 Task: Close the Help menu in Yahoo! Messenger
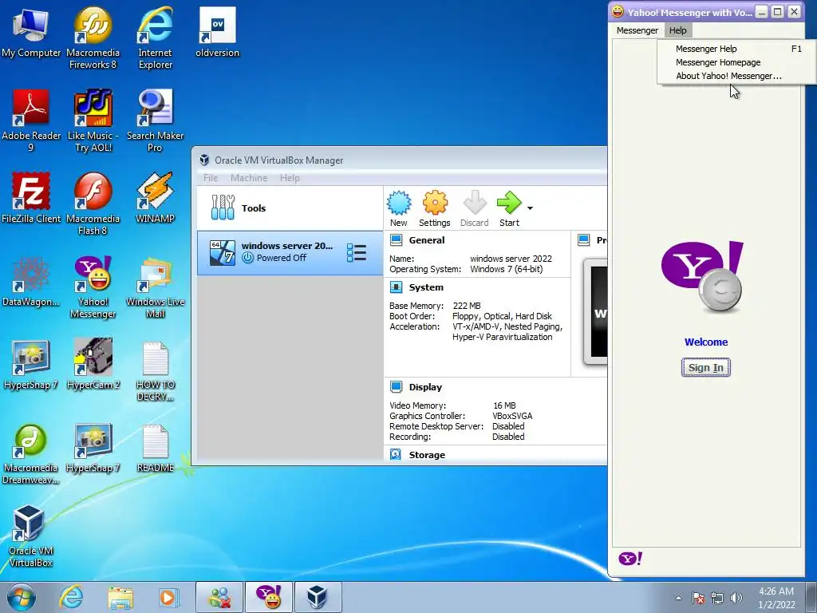678,30
